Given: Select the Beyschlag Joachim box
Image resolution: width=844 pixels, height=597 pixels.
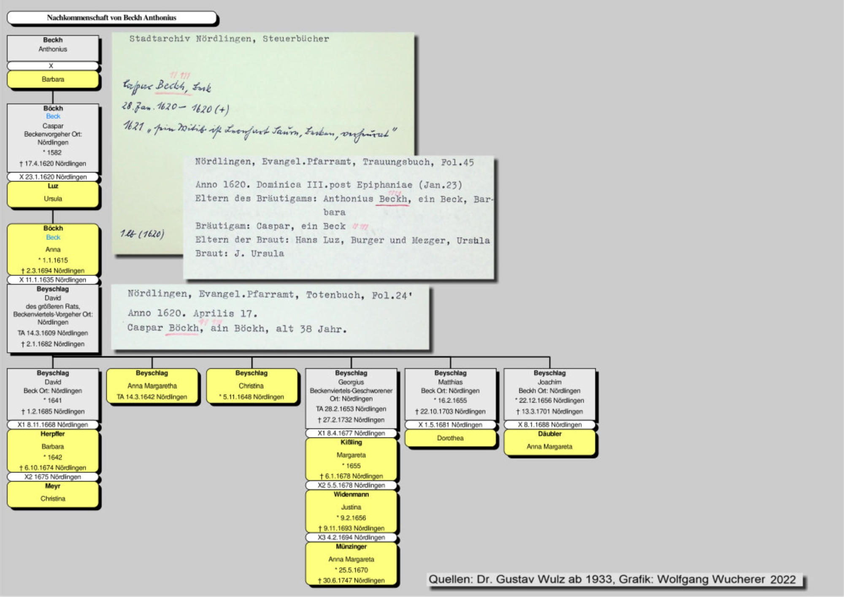Looking at the screenshot, I should (549, 394).
